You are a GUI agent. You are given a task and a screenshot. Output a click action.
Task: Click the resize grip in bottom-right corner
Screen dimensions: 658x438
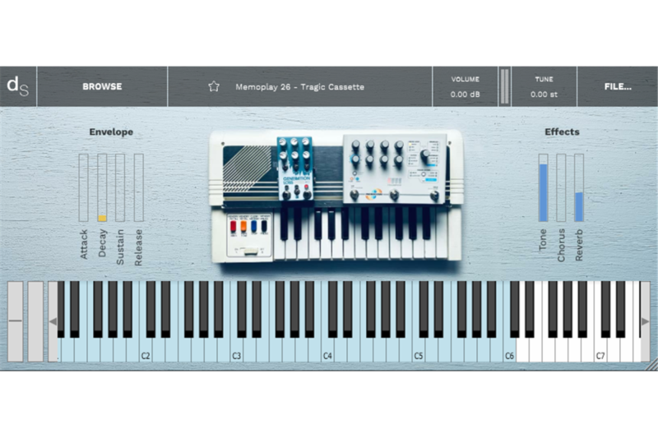coord(651,364)
